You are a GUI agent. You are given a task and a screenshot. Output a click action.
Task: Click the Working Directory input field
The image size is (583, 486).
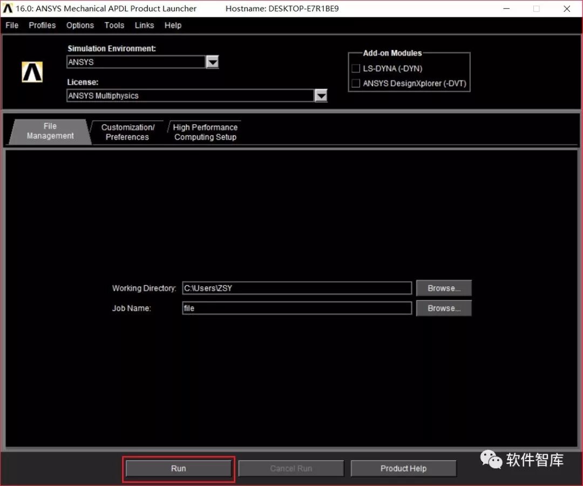[297, 288]
